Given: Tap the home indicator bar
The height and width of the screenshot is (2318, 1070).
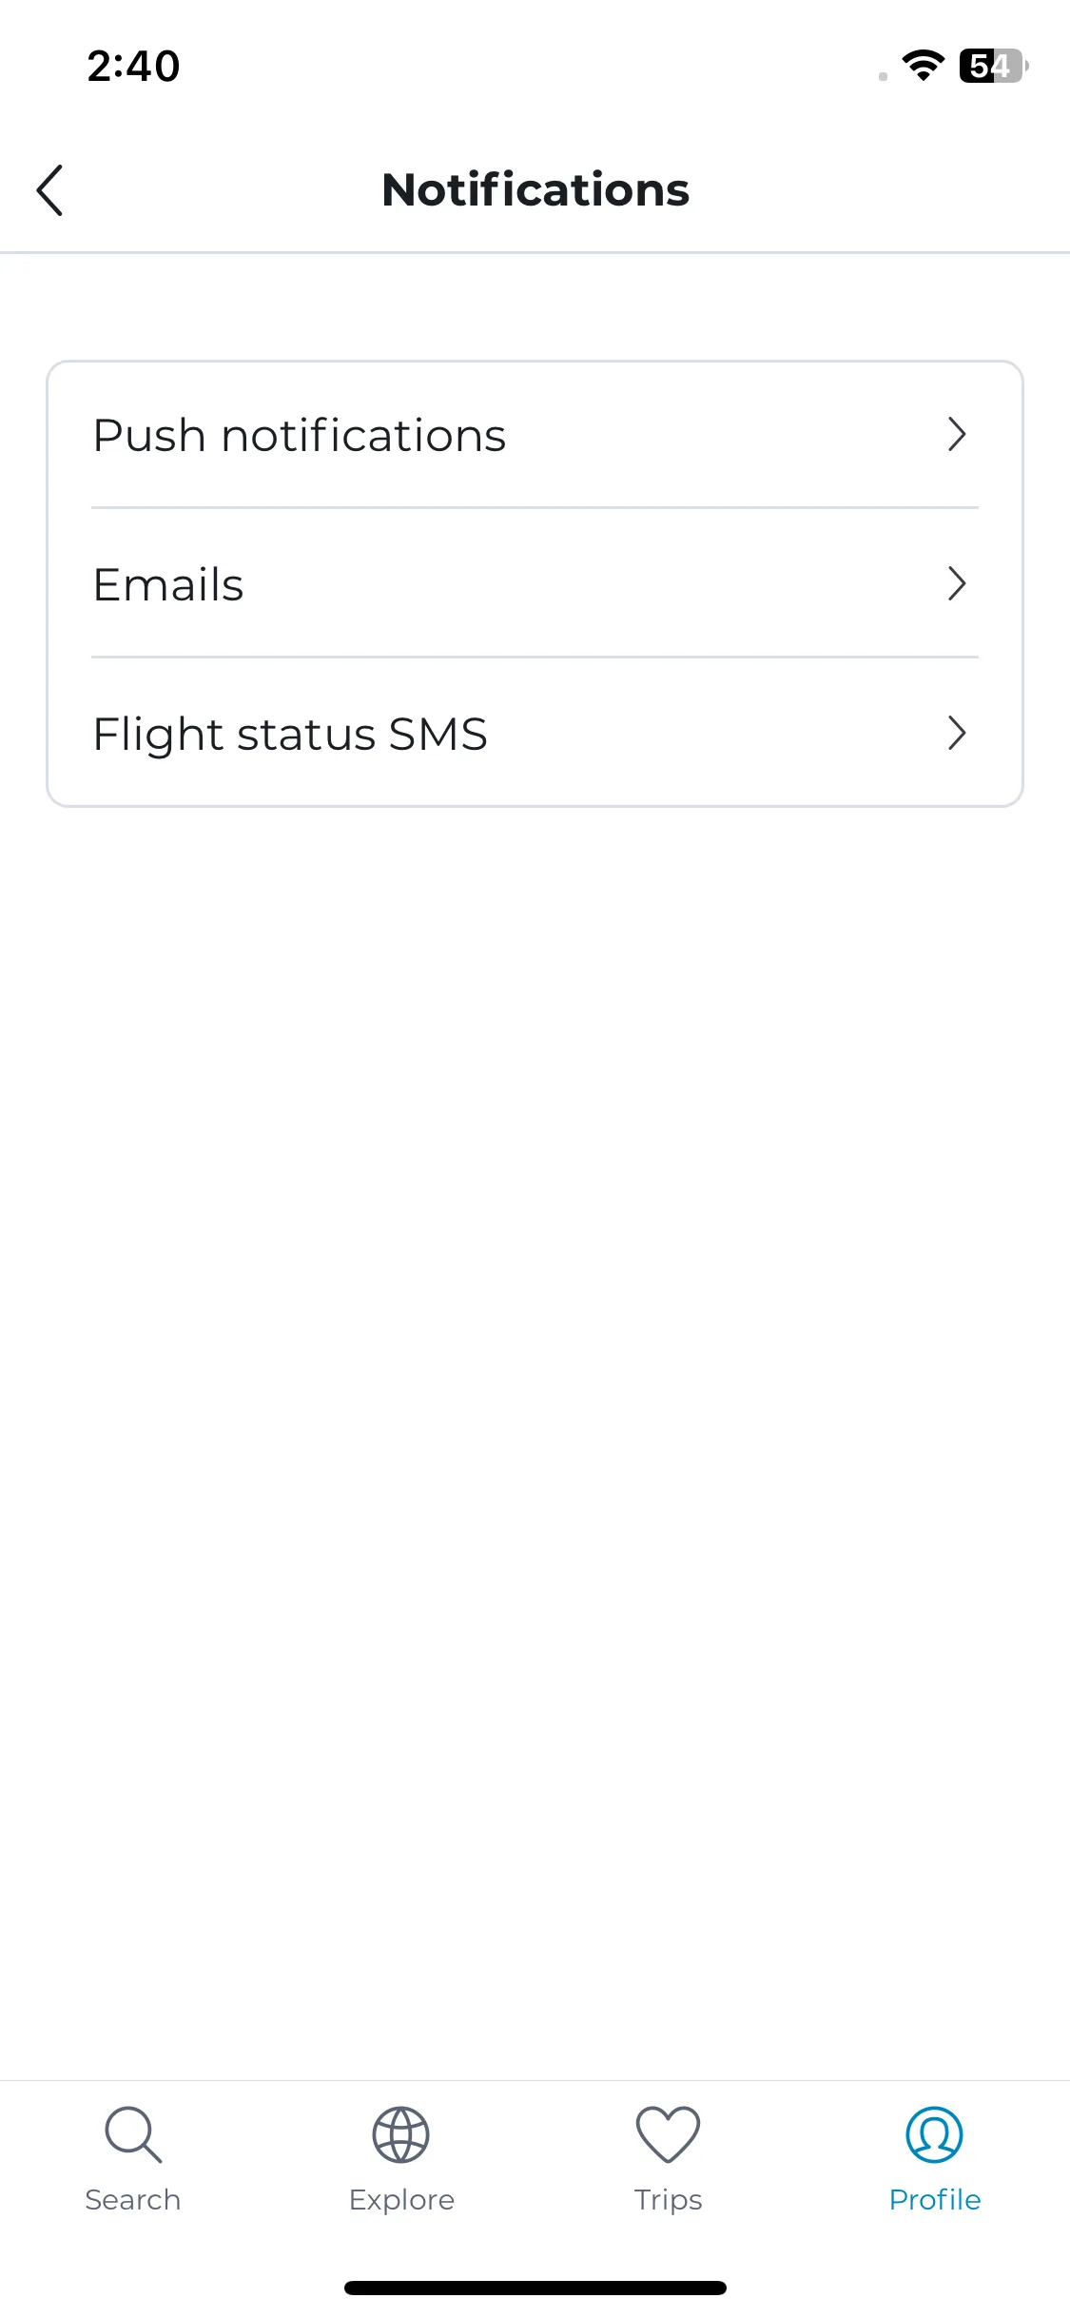Looking at the screenshot, I should pyautogui.click(x=535, y=2288).
